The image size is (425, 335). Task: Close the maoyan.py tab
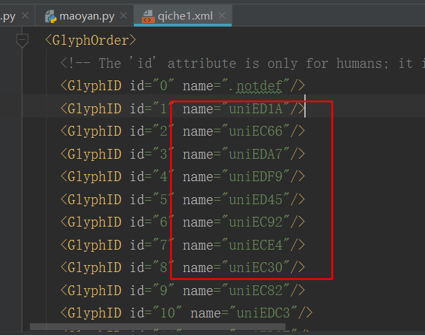[124, 16]
